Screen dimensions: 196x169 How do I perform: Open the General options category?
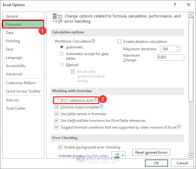[23, 16]
